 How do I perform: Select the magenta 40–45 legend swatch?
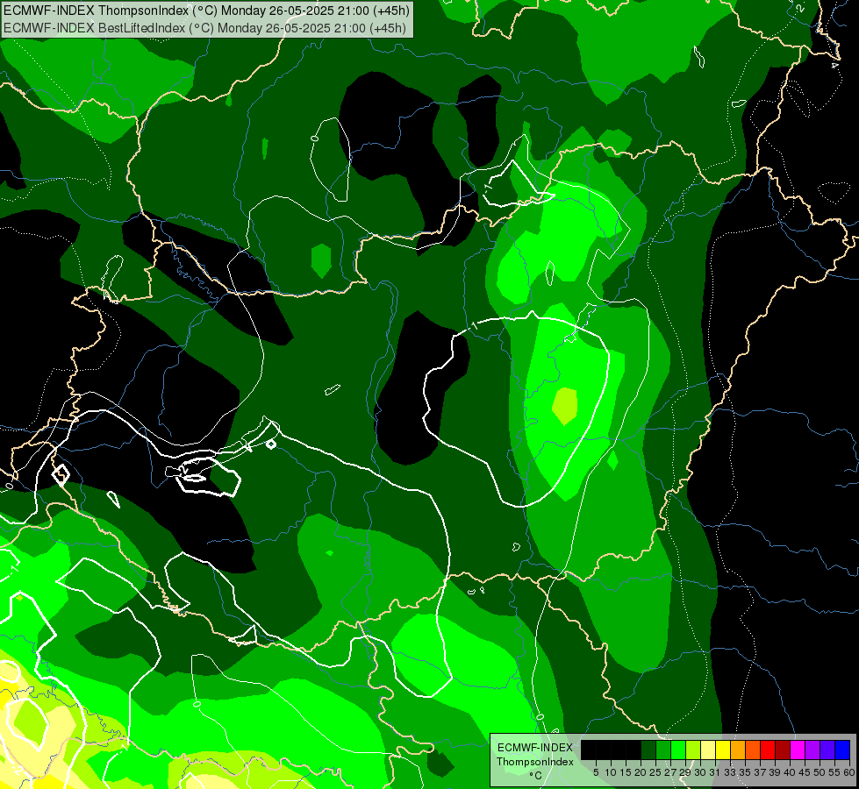[798, 750]
